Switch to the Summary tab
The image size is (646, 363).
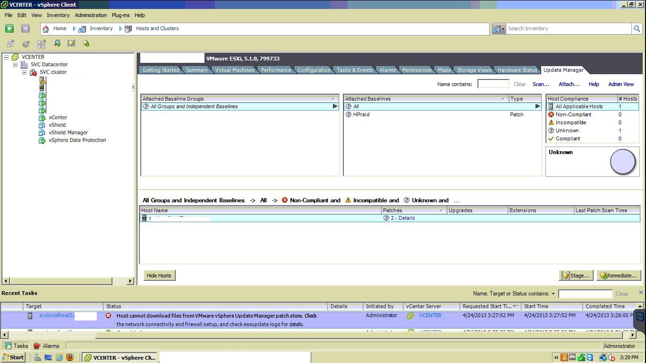point(196,70)
